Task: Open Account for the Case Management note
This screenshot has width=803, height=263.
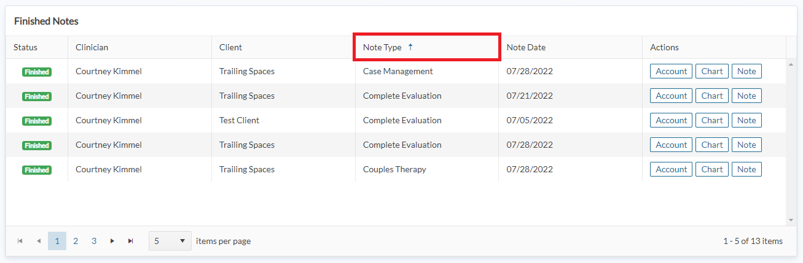Action: point(671,71)
